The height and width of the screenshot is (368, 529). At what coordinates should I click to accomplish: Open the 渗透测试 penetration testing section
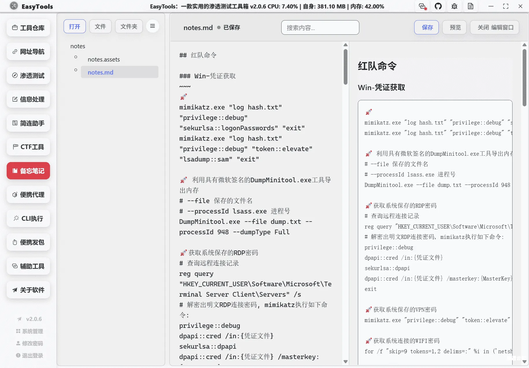point(28,75)
